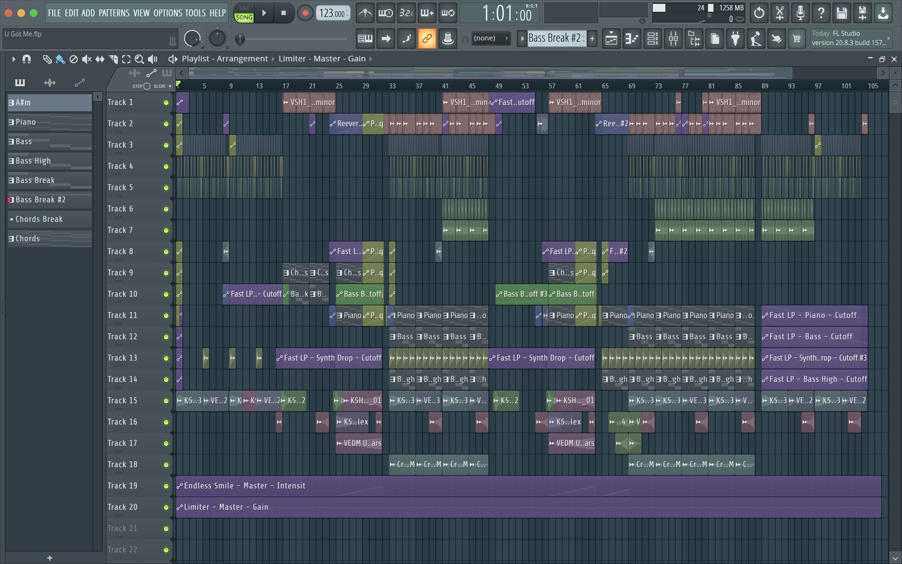
Task: Expand breadcrumb arrow after Gain
Action: tap(371, 59)
